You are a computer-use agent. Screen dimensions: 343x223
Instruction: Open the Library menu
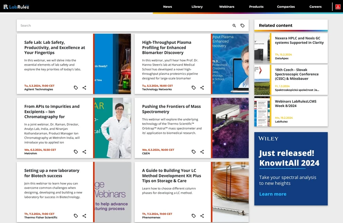point(197,7)
